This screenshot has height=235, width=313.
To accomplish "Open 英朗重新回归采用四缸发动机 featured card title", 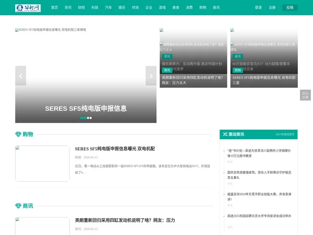I will pos(192,80).
